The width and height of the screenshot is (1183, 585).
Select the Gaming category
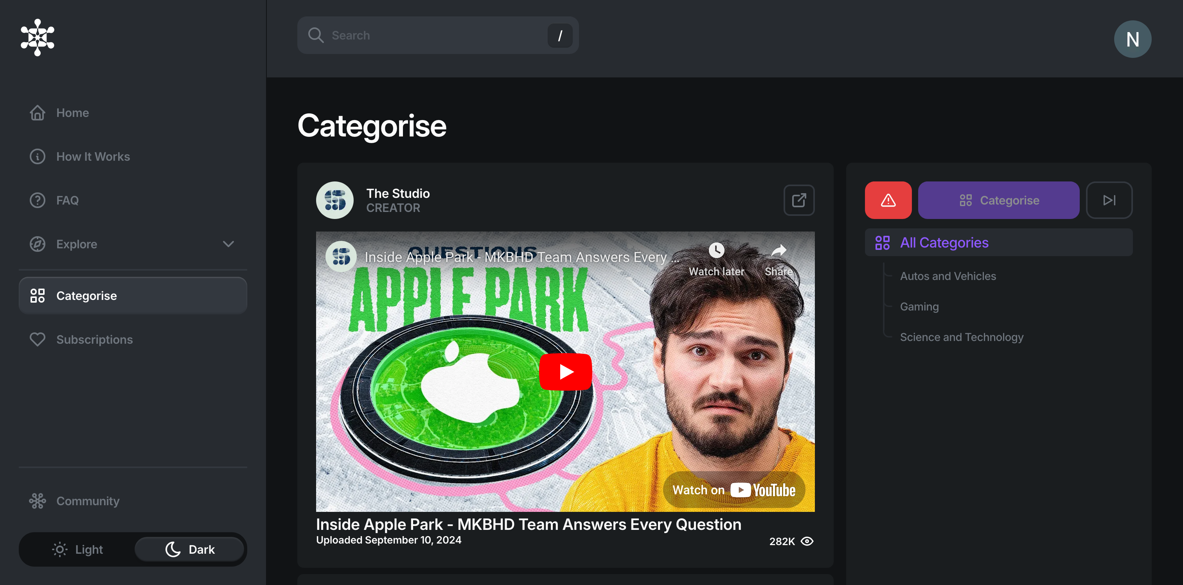[919, 306]
